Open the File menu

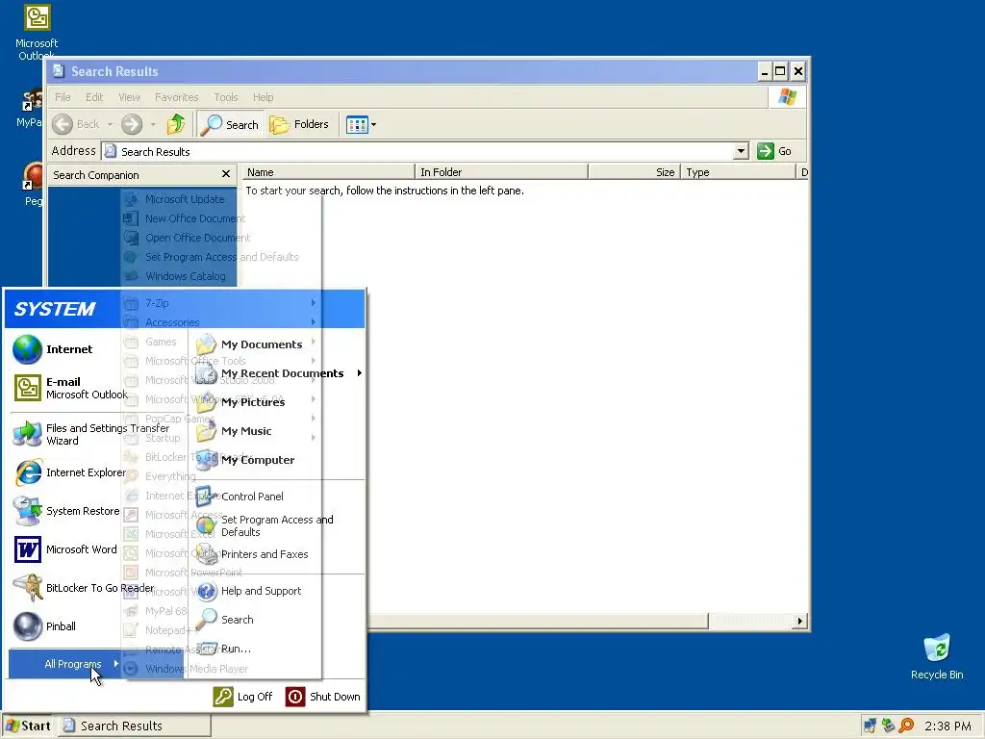coord(63,97)
